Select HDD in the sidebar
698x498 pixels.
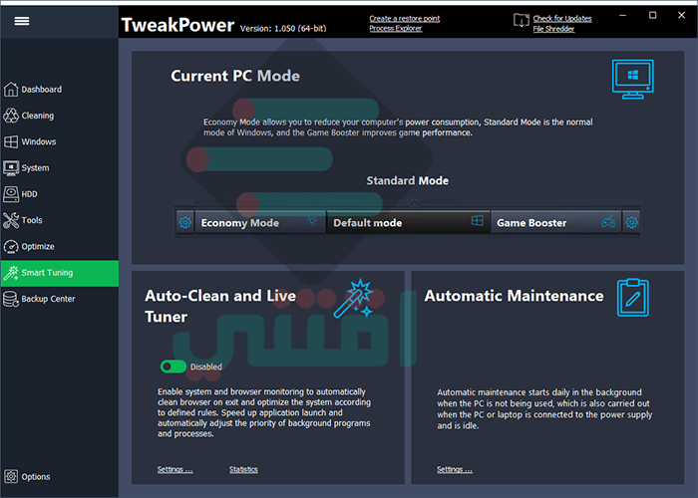[60, 194]
